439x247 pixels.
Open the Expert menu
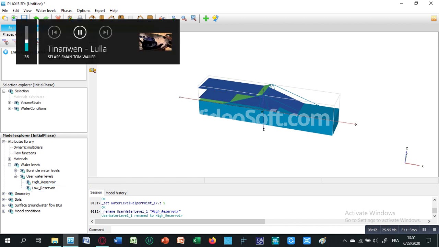pyautogui.click(x=100, y=11)
